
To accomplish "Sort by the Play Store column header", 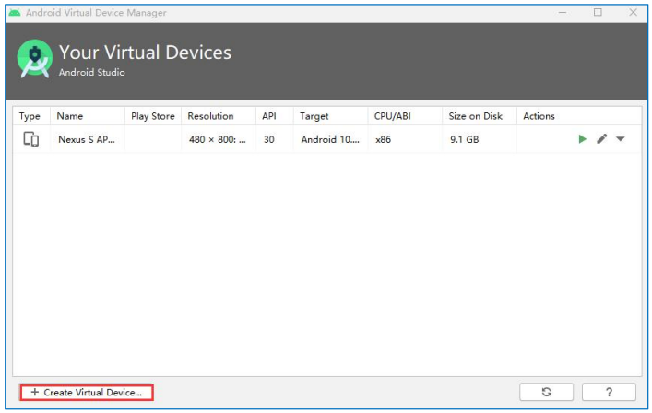I will point(152,116).
